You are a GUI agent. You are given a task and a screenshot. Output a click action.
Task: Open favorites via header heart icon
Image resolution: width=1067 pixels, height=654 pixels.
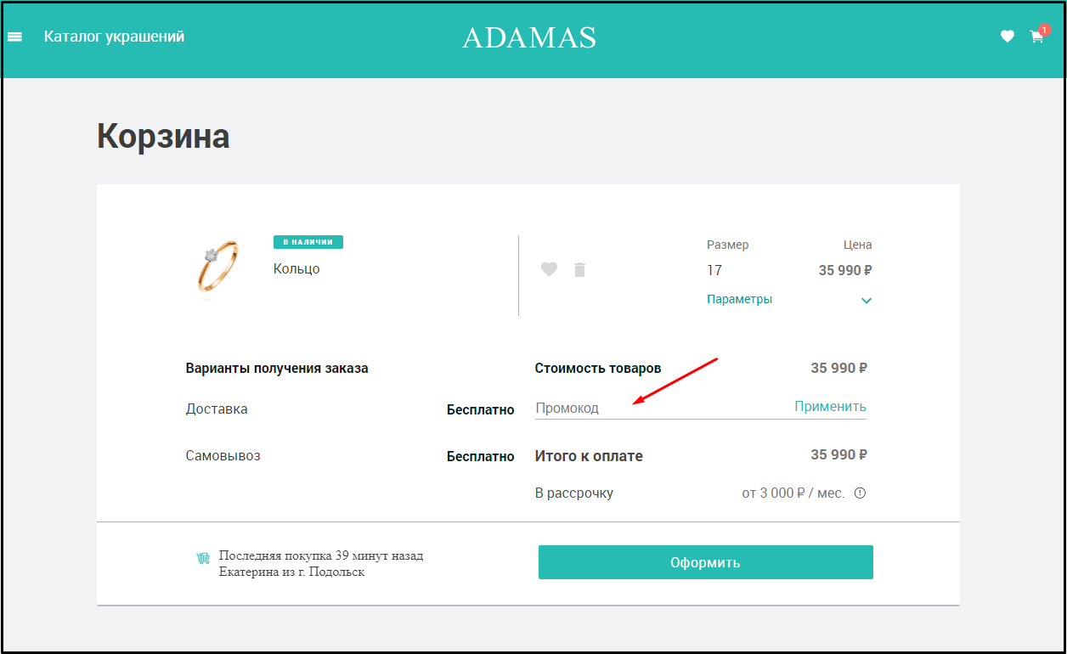click(1008, 37)
